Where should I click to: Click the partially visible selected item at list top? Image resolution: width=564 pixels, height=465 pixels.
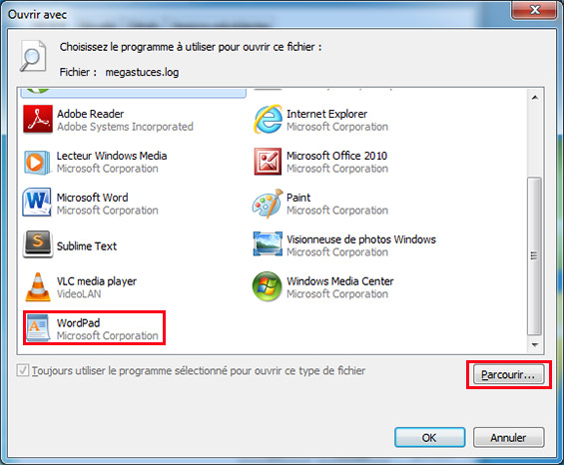[x=134, y=93]
